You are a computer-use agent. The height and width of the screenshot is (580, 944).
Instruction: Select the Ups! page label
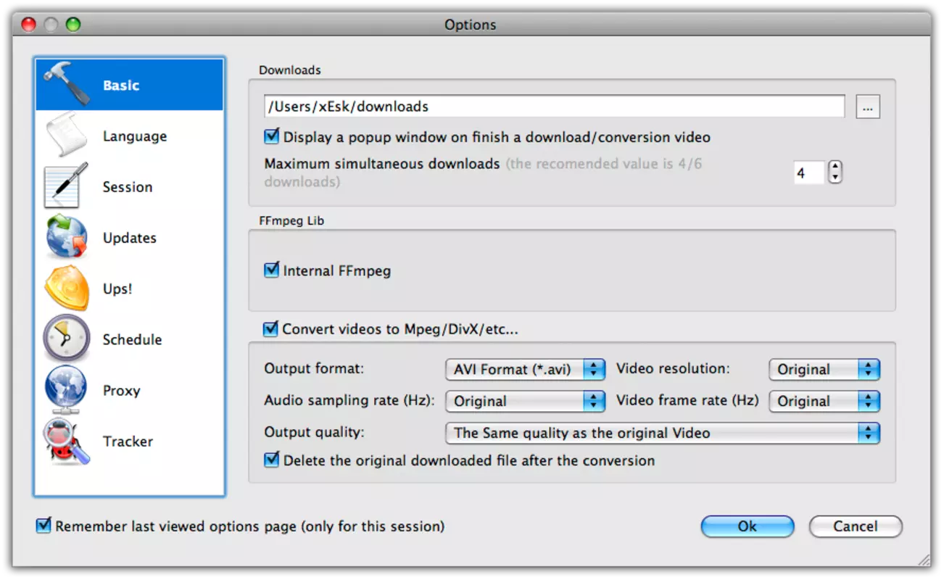pyautogui.click(x=117, y=289)
